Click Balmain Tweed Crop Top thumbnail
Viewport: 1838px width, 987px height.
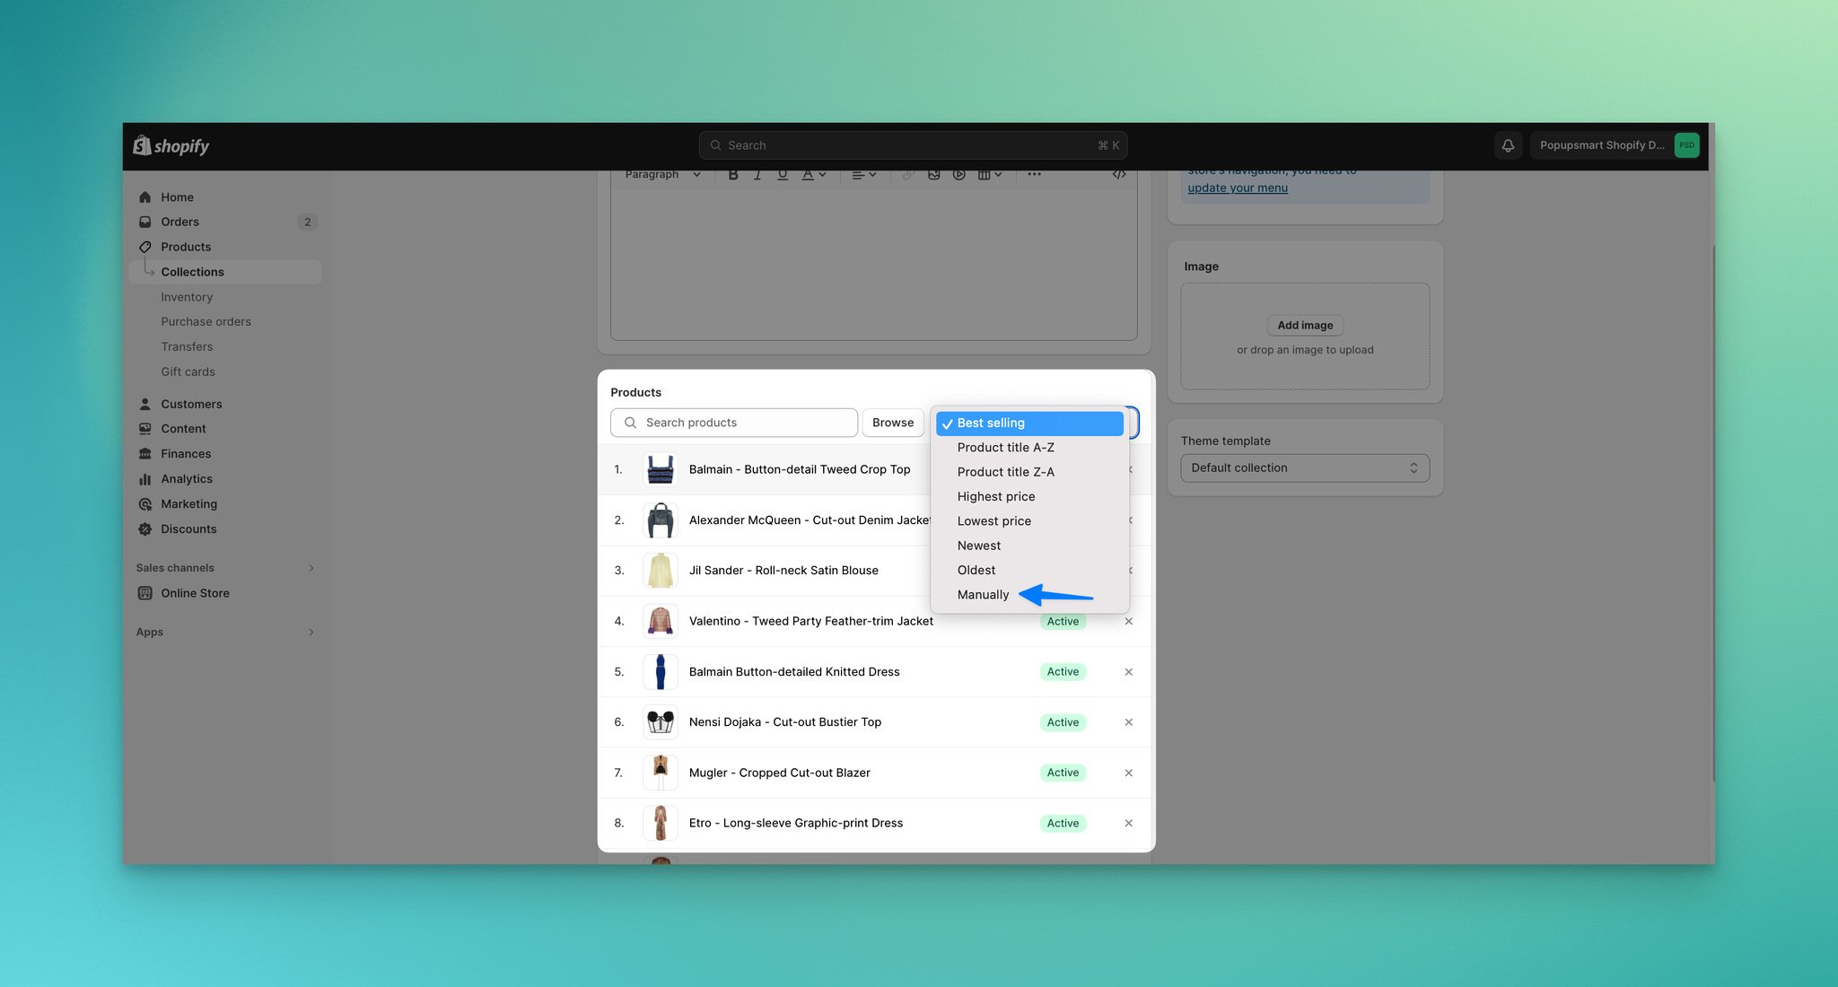661,469
